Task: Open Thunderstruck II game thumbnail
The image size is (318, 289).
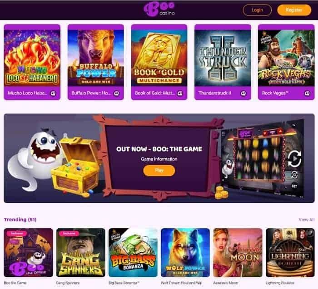Action: click(223, 58)
